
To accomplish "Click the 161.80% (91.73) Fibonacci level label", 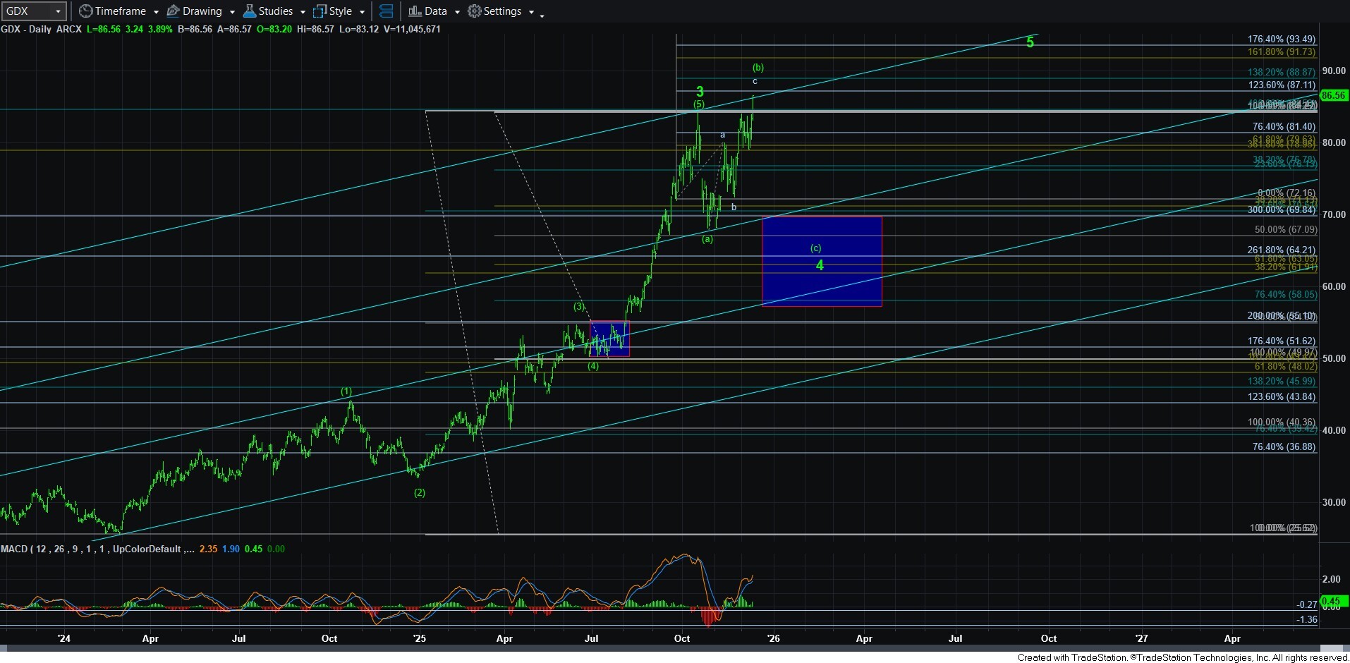I will [1281, 52].
